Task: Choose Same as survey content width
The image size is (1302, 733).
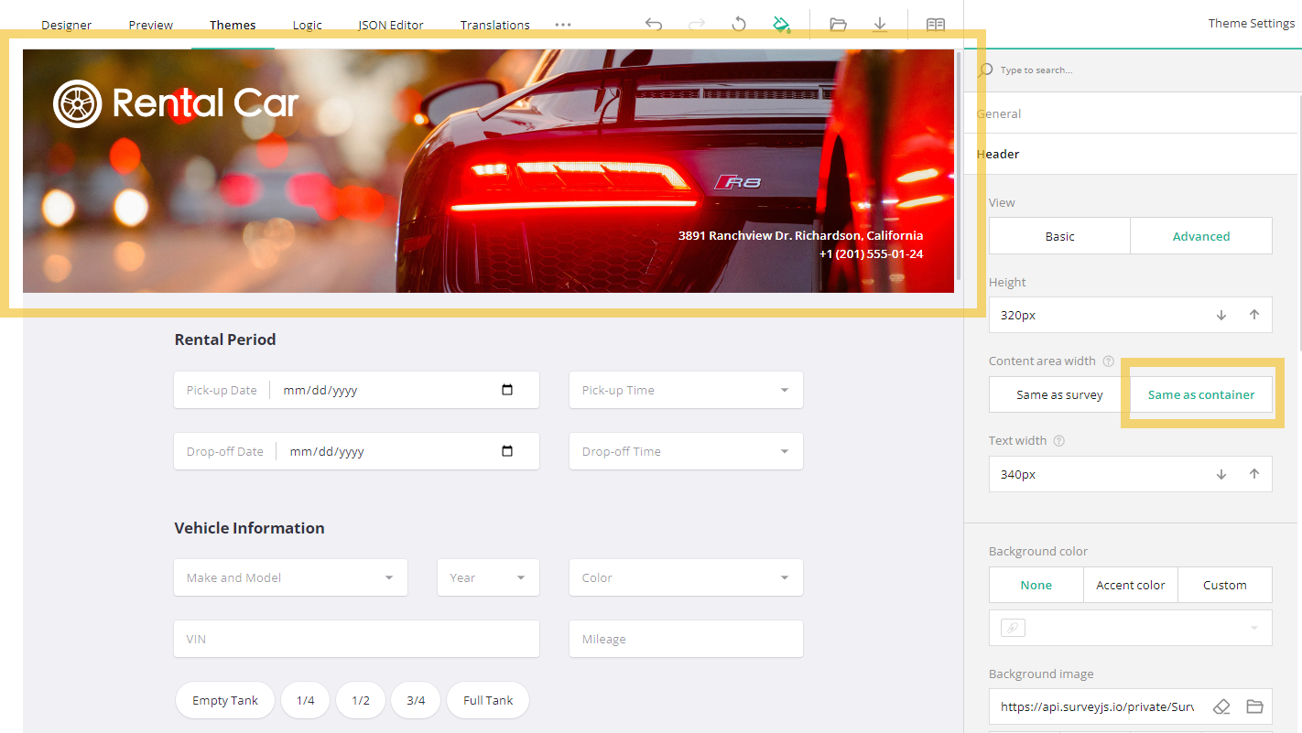Action: point(1059,394)
